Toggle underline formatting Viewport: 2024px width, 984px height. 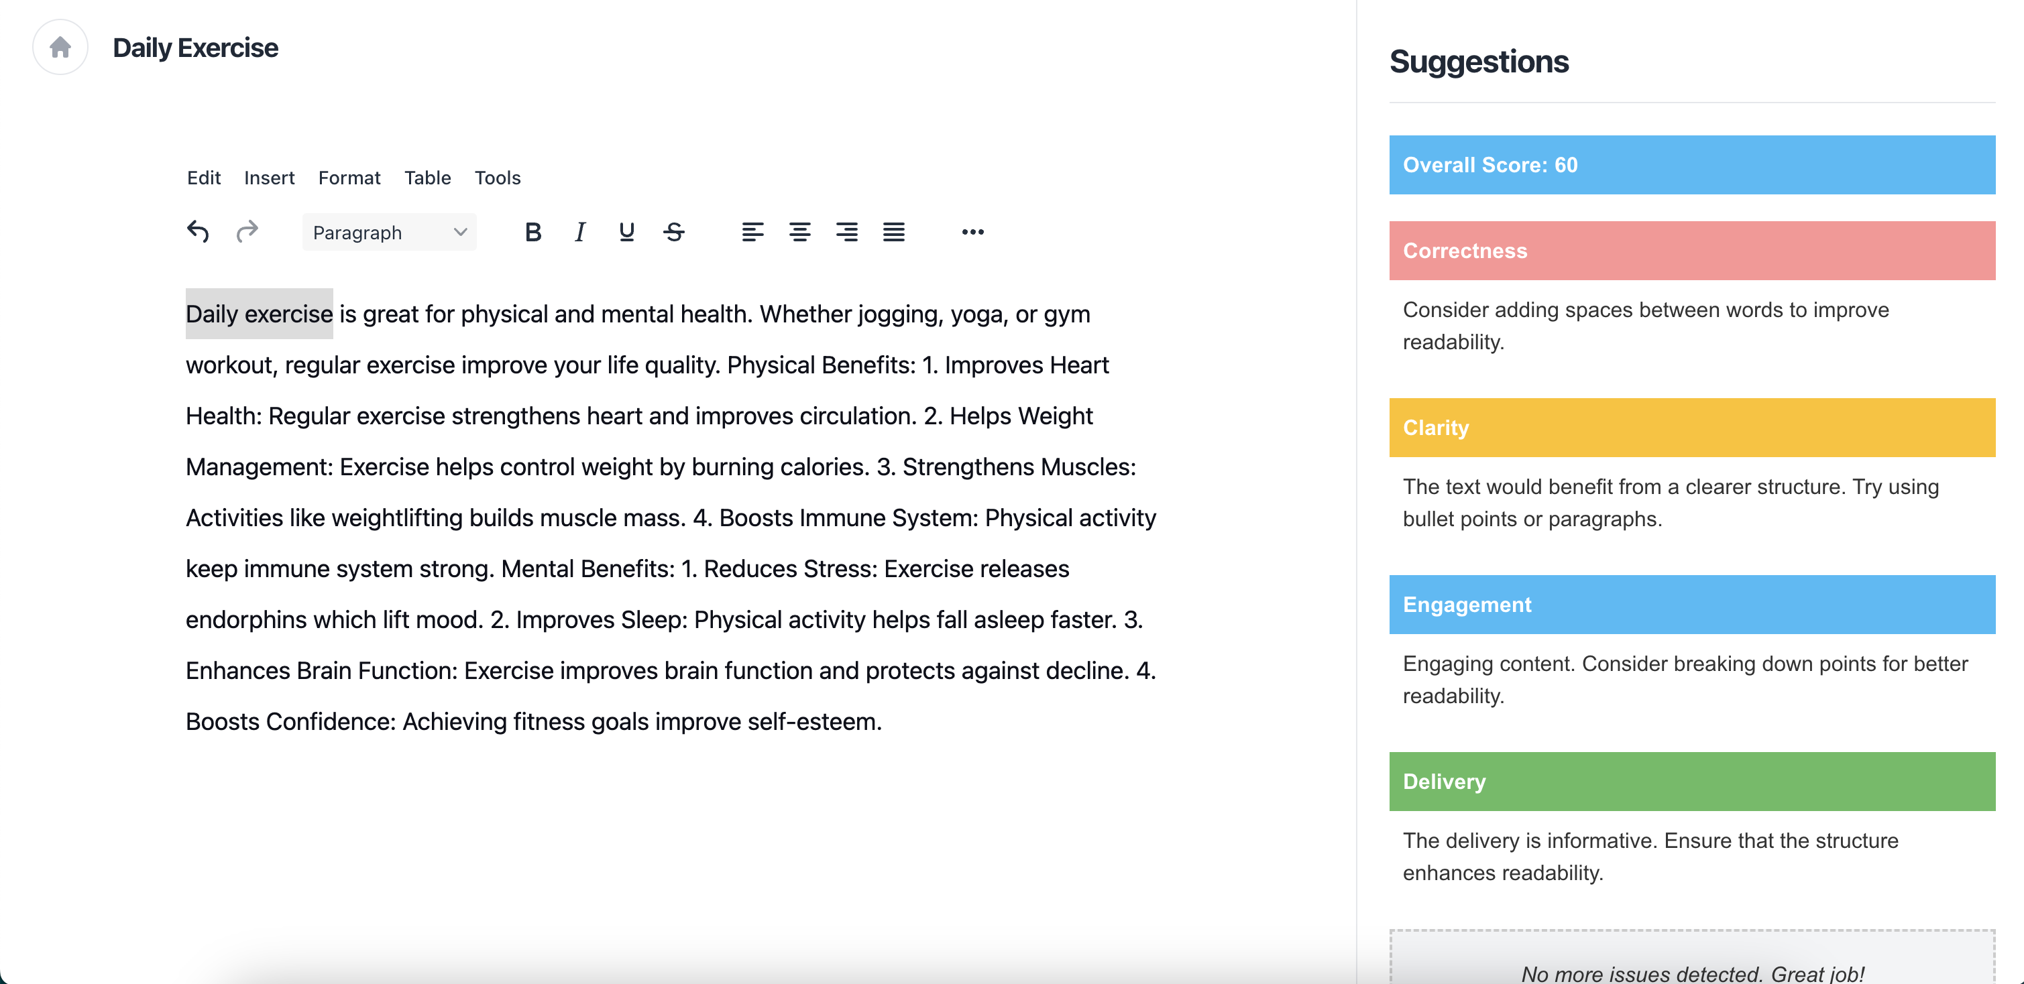pos(626,232)
